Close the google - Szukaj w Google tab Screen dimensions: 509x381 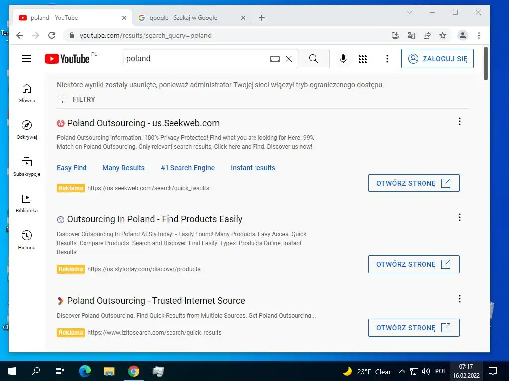click(x=243, y=18)
